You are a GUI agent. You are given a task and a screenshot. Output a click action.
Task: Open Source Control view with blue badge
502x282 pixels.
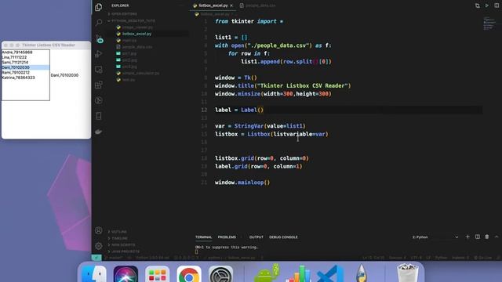click(99, 38)
